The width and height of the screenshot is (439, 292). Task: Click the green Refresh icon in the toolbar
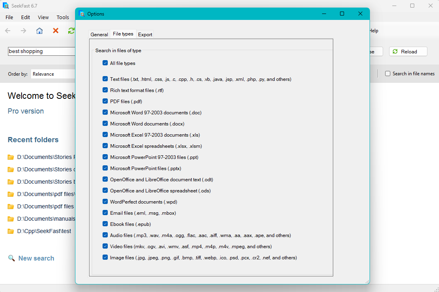point(71,31)
